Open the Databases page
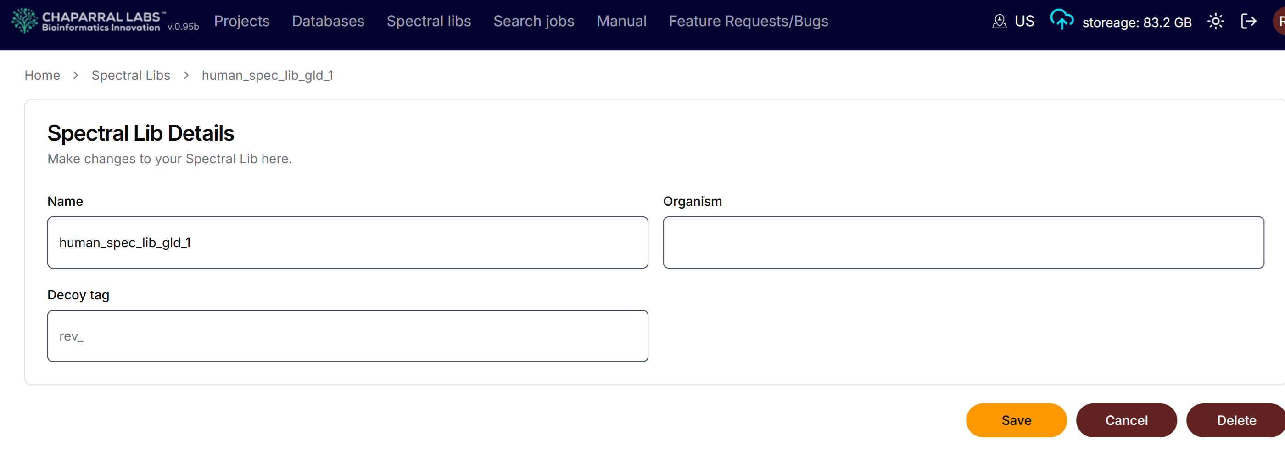Screen dimensions: 1285x452 click(x=328, y=22)
